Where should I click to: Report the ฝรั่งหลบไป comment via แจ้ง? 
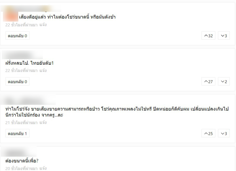coord(43,71)
